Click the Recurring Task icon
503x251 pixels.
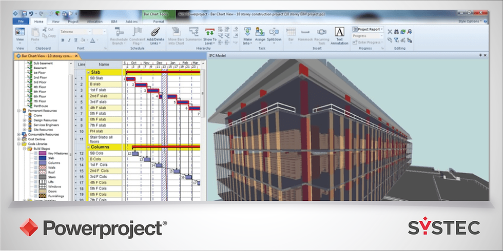point(321,31)
